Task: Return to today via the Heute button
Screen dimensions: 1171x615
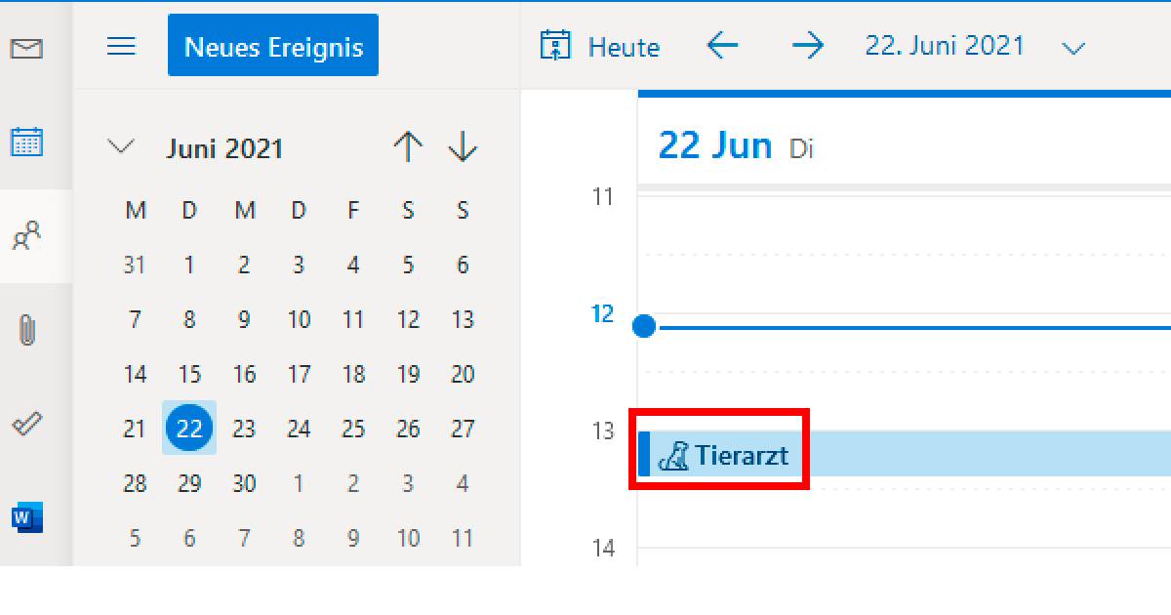Action: (598, 46)
